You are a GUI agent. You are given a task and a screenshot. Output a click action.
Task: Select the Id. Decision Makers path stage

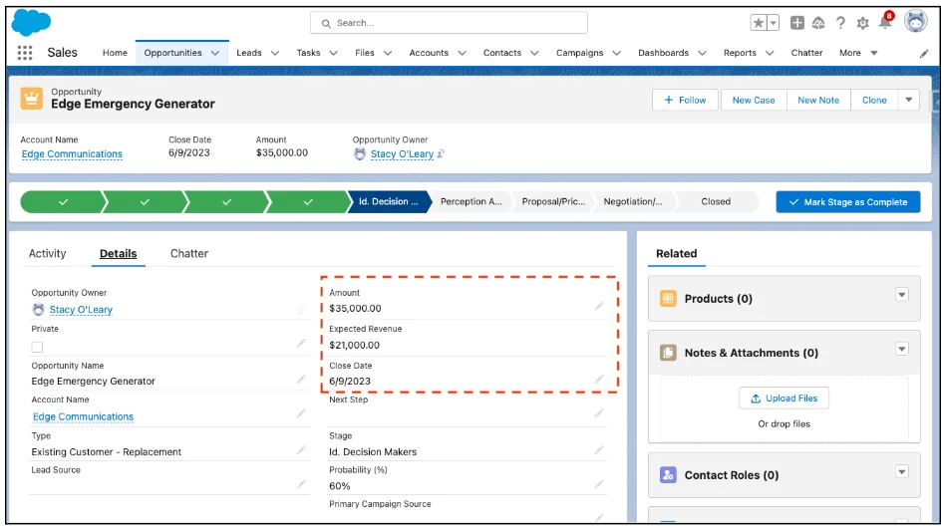[x=389, y=201]
